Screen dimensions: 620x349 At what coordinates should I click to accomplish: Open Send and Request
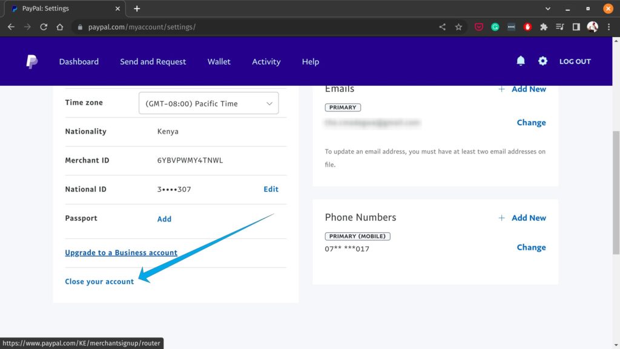click(153, 62)
